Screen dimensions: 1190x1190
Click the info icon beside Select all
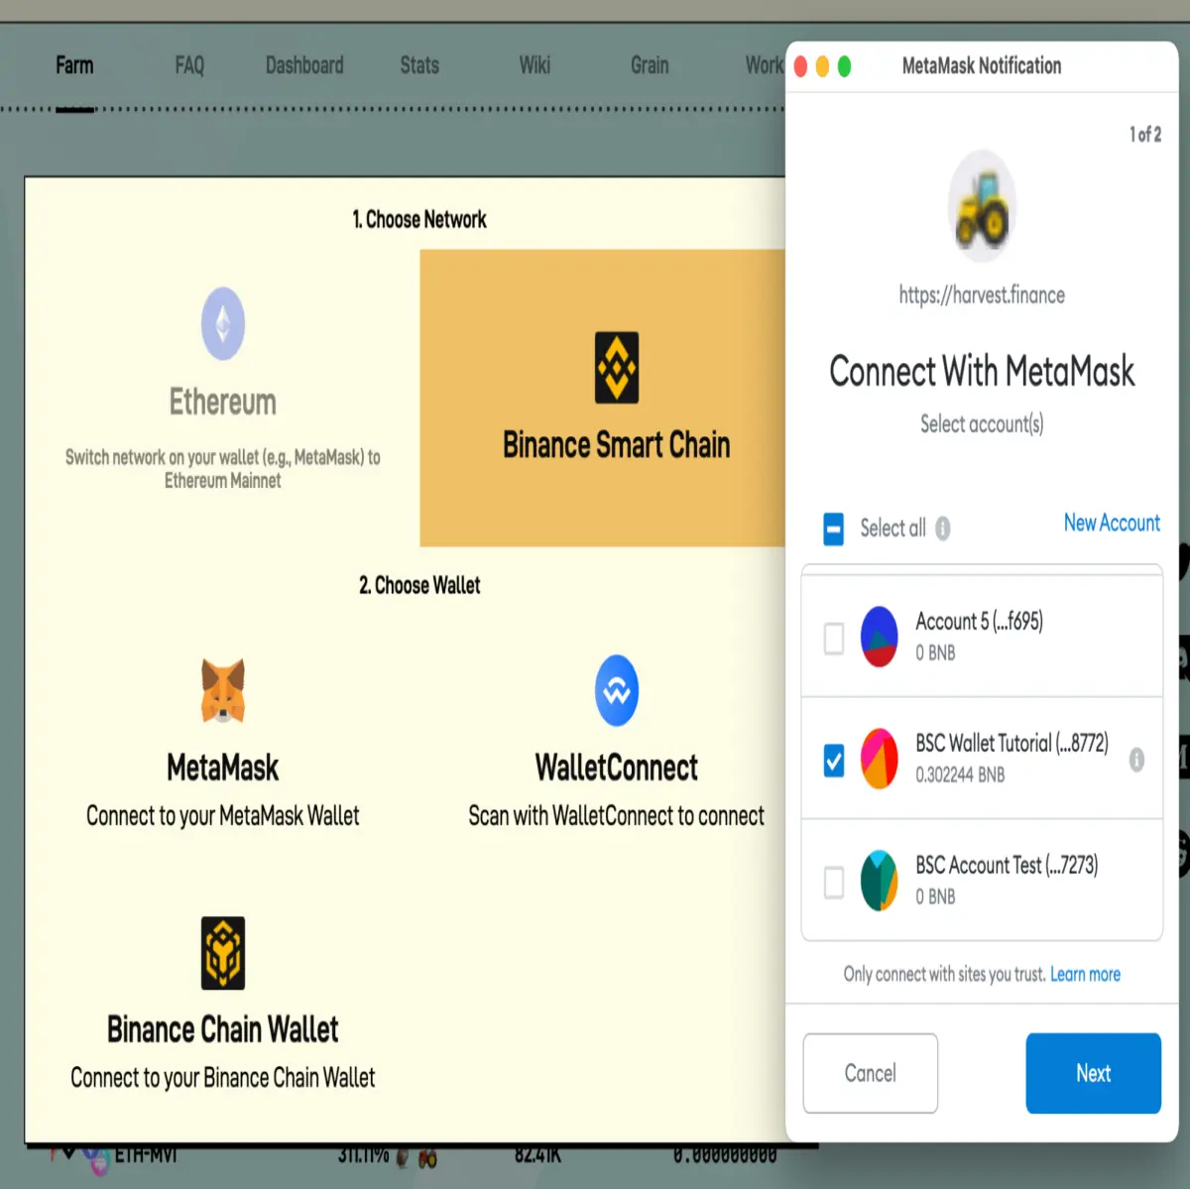[943, 529]
